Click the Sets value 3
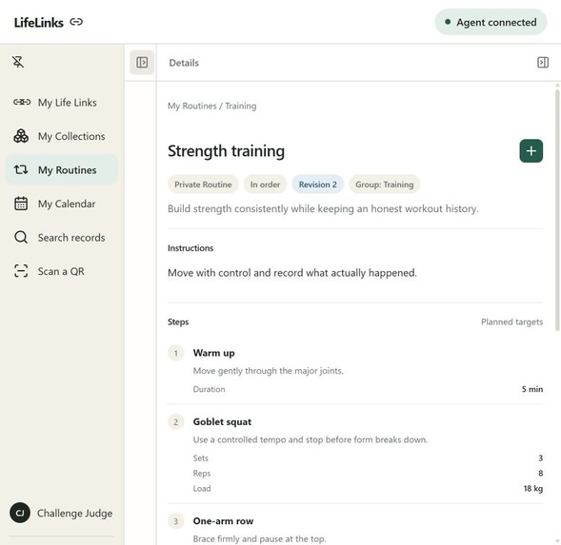This screenshot has width=561, height=545. click(x=541, y=458)
